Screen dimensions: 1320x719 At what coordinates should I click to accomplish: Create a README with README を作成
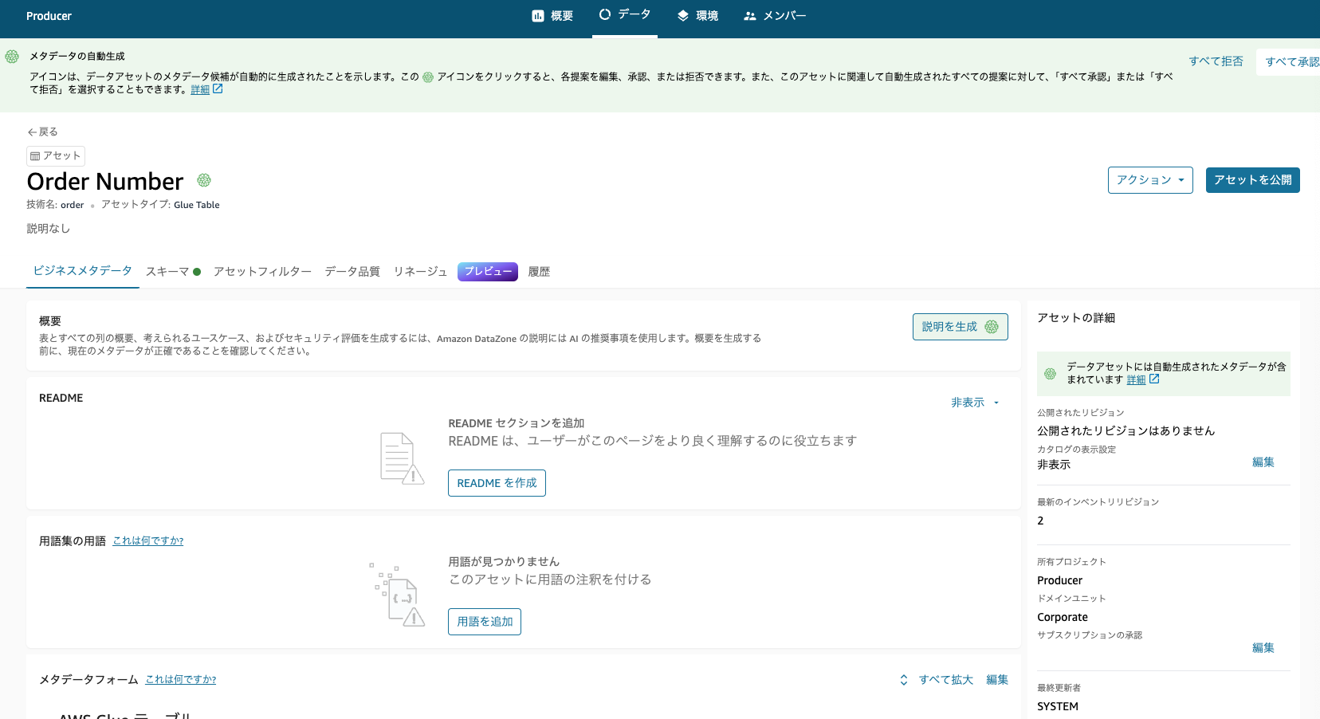[x=497, y=483]
